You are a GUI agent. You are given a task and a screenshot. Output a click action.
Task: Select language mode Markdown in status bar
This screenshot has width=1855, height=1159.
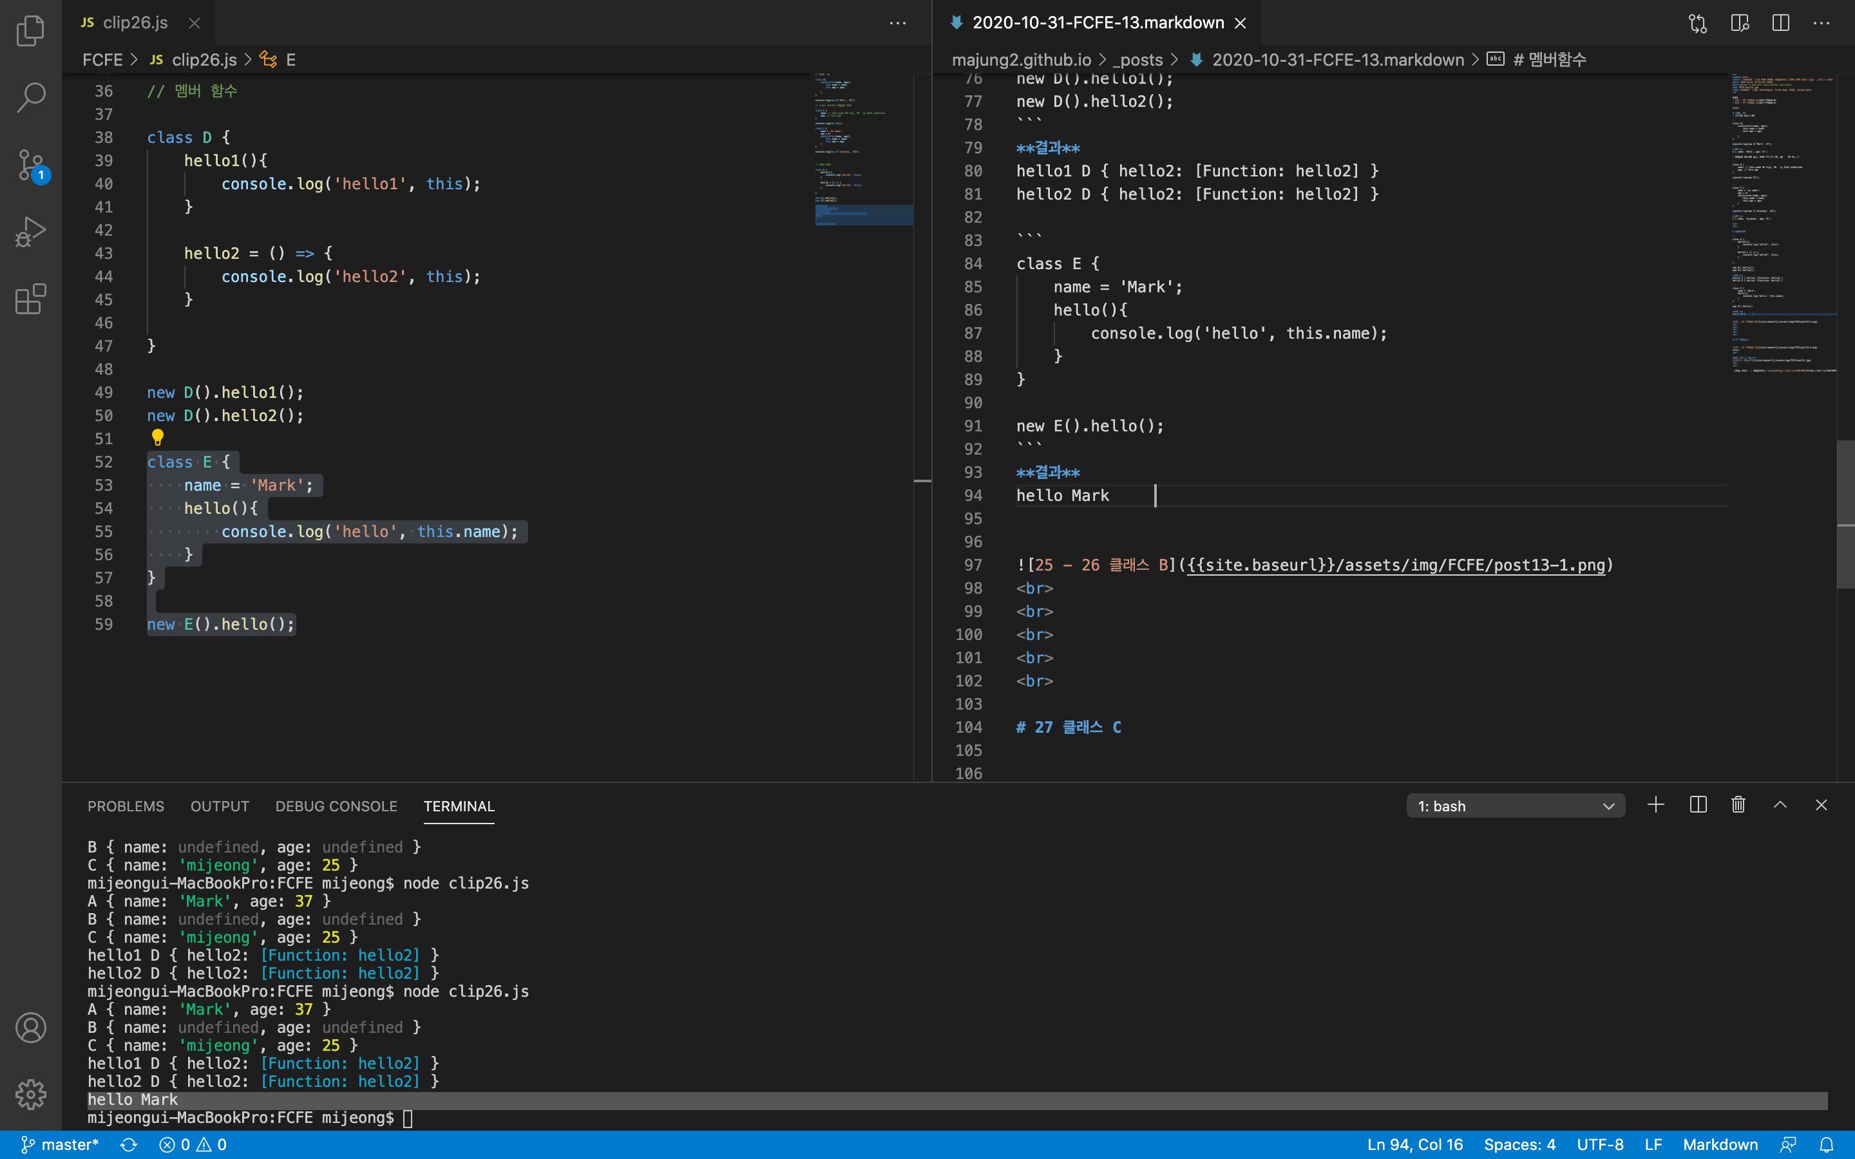(1720, 1144)
